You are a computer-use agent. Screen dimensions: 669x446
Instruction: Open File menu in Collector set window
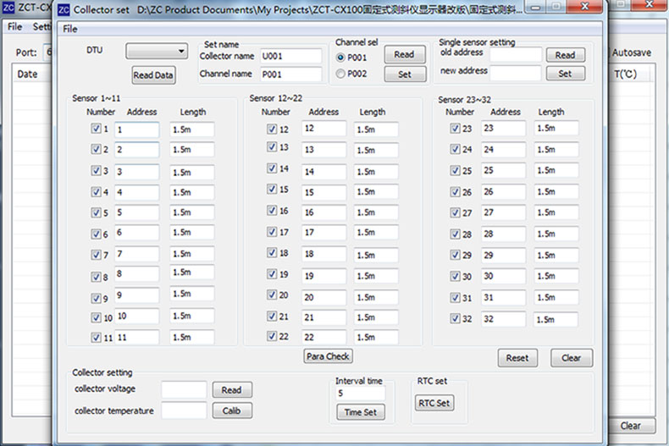click(x=70, y=29)
